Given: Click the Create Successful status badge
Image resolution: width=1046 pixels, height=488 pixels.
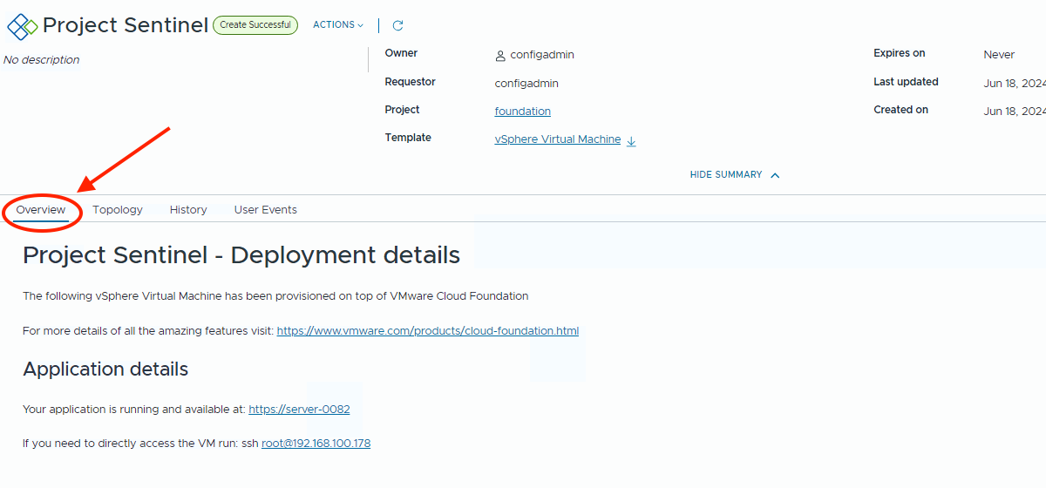Looking at the screenshot, I should [255, 25].
